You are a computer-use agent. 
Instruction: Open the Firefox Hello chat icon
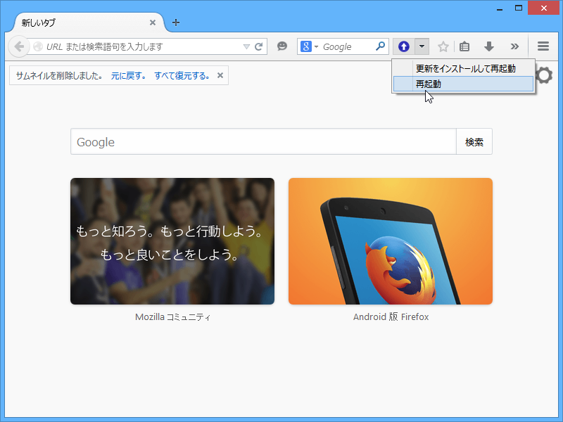[x=282, y=46]
